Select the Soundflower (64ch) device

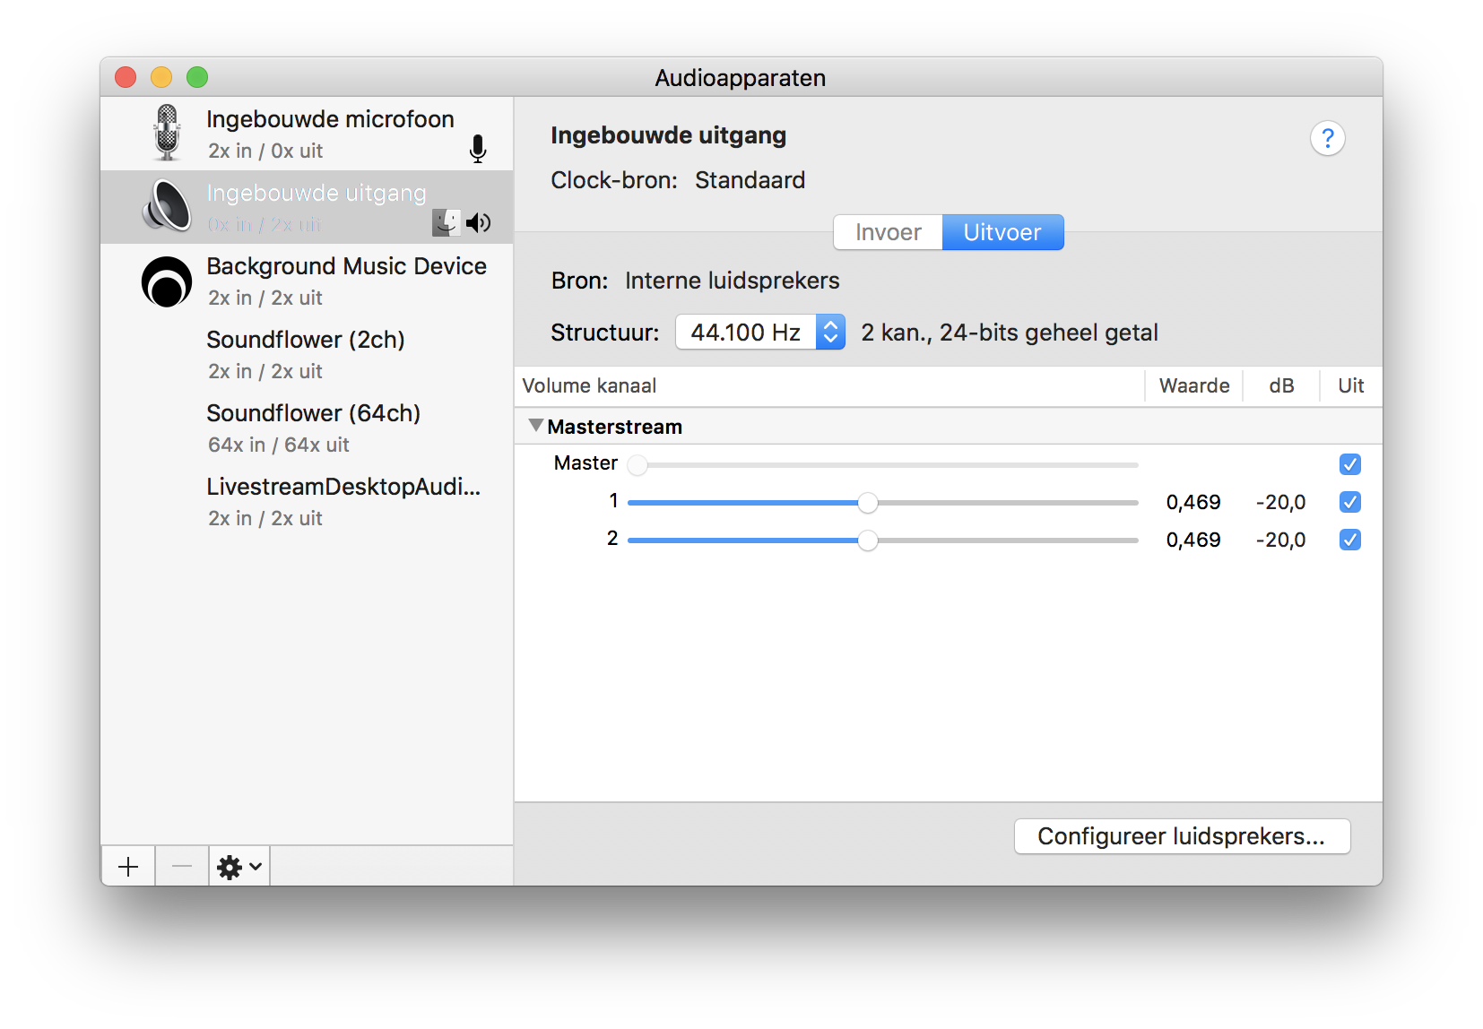click(313, 428)
